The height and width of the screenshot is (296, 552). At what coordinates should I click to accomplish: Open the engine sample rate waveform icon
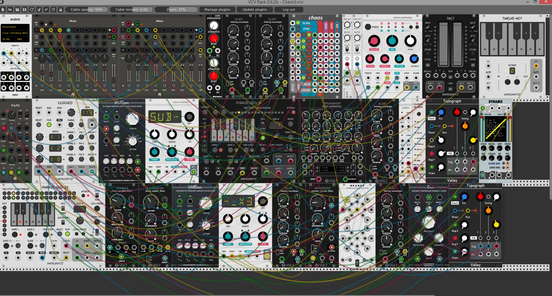click(x=46, y=10)
